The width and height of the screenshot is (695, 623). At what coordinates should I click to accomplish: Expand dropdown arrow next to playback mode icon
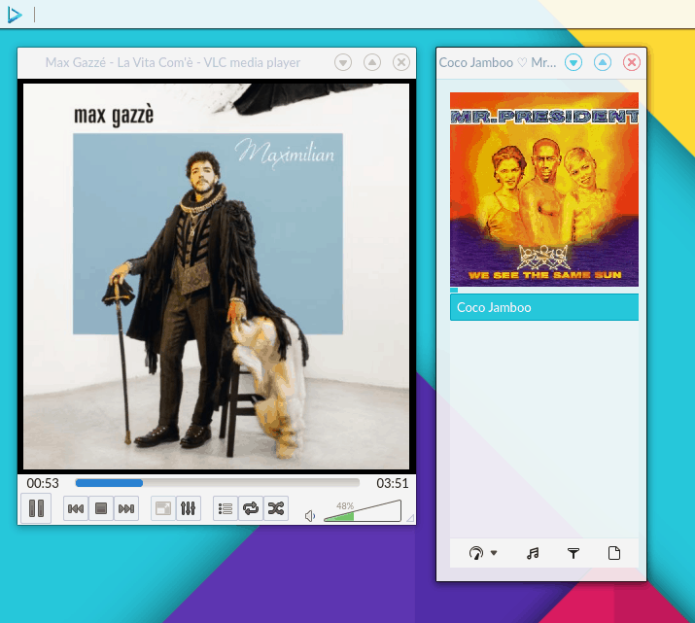(494, 553)
